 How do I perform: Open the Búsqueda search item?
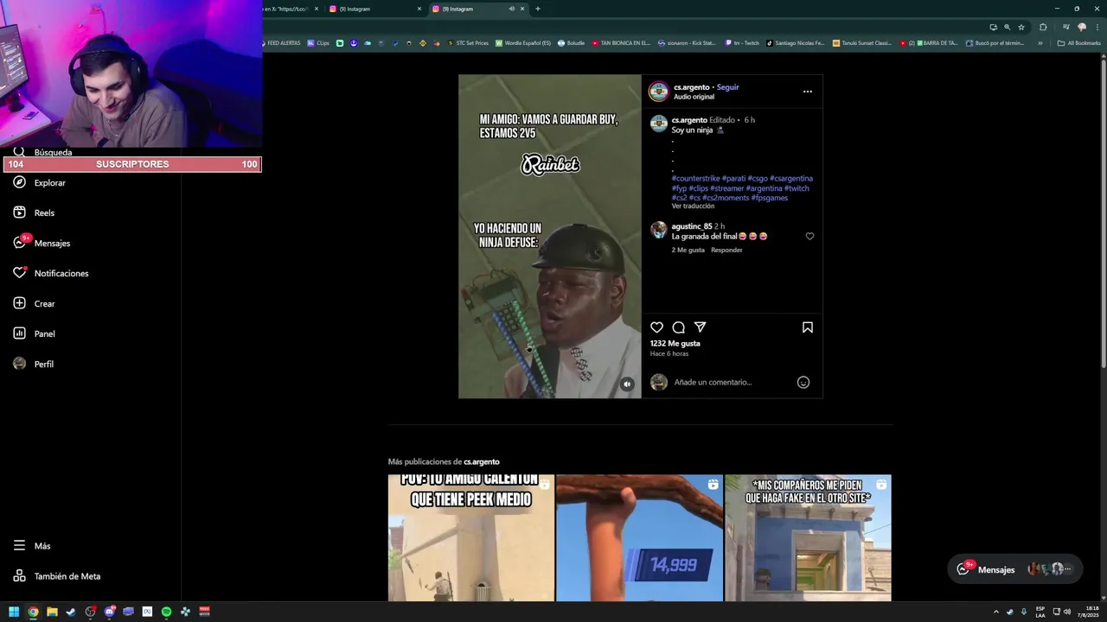tap(42, 152)
